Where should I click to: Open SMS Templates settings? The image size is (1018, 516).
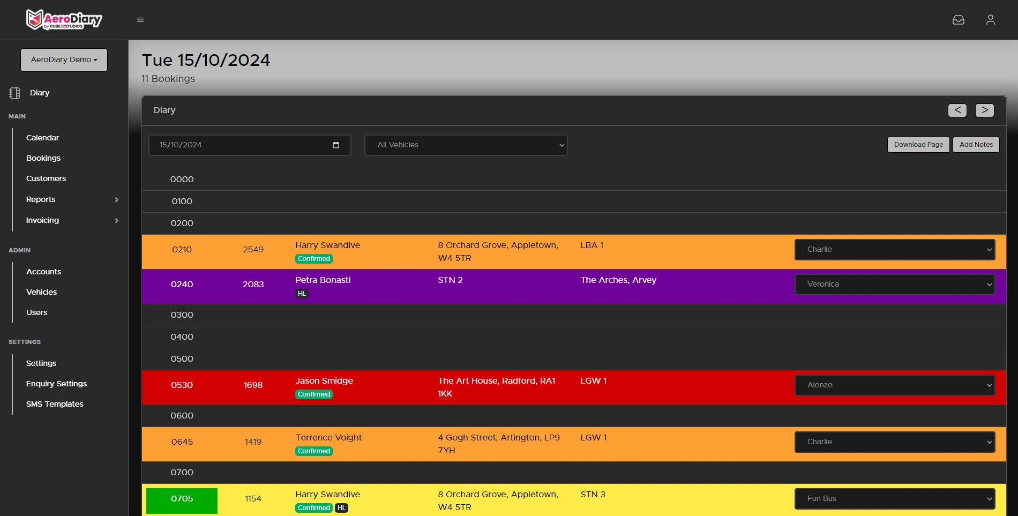click(55, 403)
